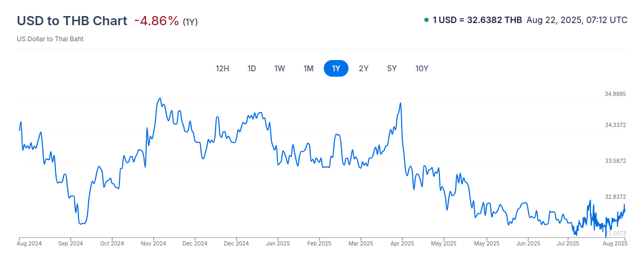The image size is (633, 253).
Task: Show the 10Y chart range
Action: [422, 69]
